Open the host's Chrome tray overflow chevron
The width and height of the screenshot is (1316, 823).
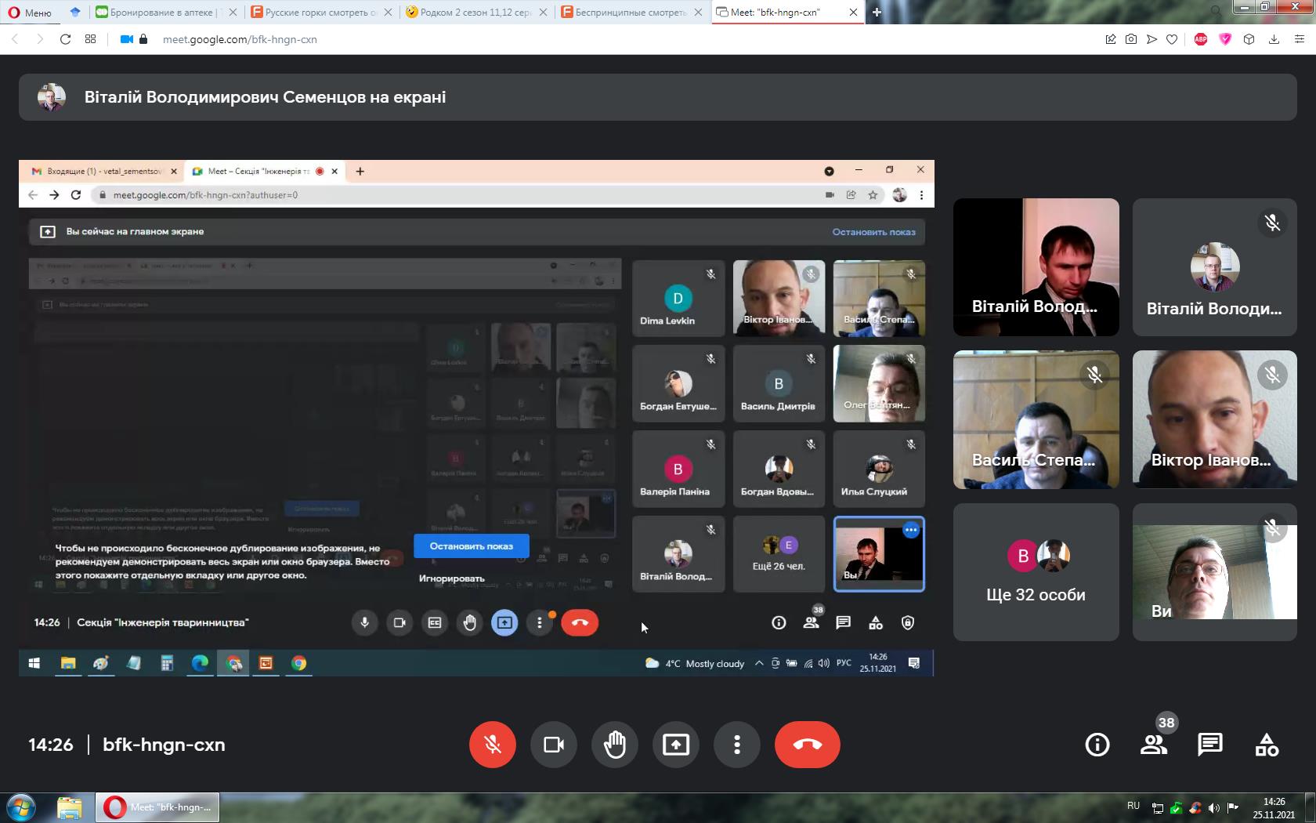pyautogui.click(x=759, y=663)
